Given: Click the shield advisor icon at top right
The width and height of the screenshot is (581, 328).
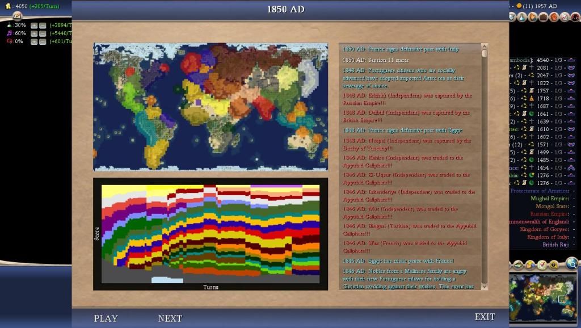Looking at the screenshot, I should click(512, 16).
